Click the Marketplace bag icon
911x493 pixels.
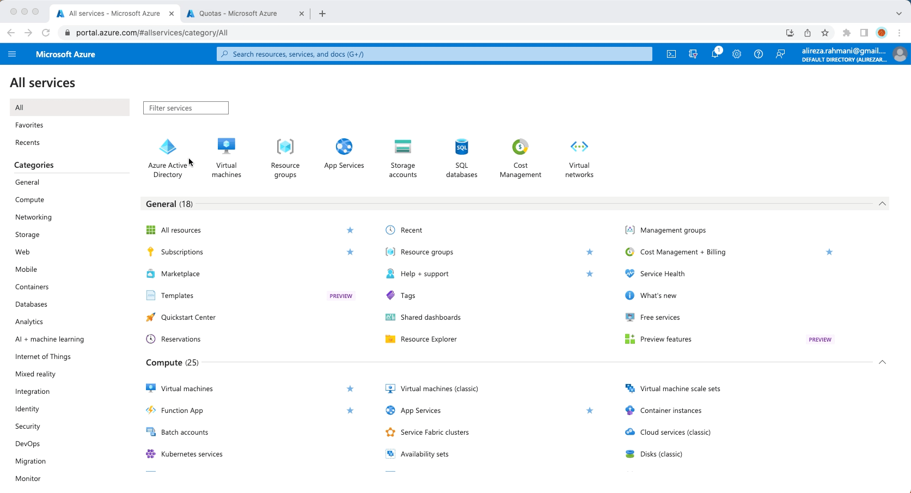coord(151,273)
